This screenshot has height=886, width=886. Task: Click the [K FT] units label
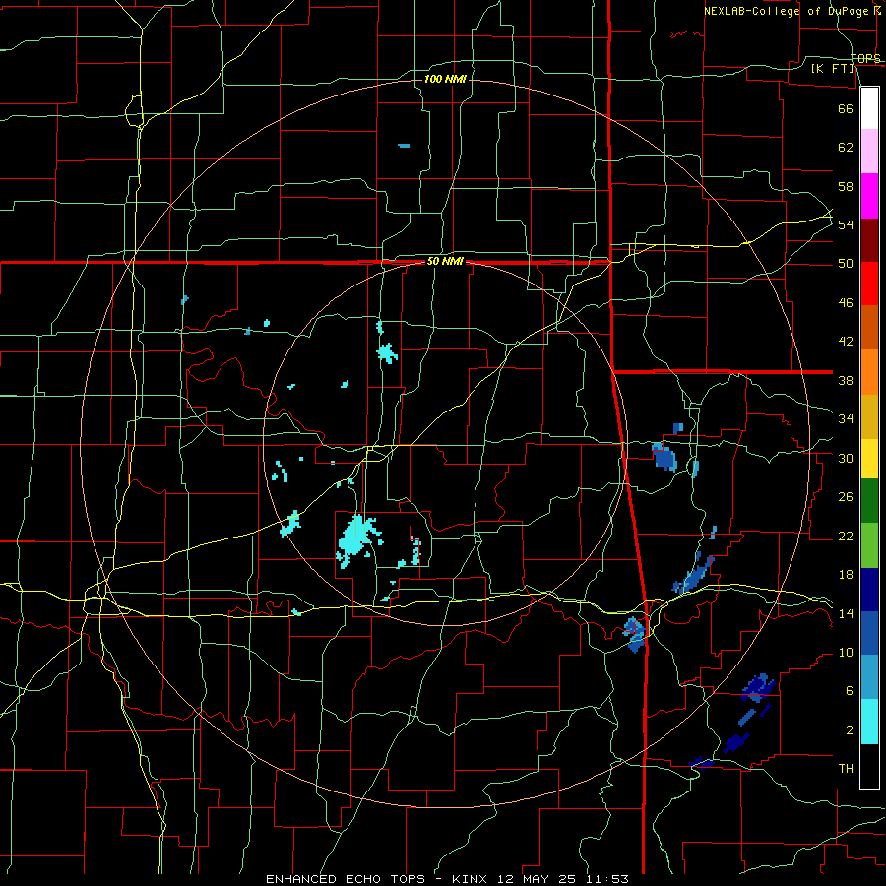click(832, 69)
